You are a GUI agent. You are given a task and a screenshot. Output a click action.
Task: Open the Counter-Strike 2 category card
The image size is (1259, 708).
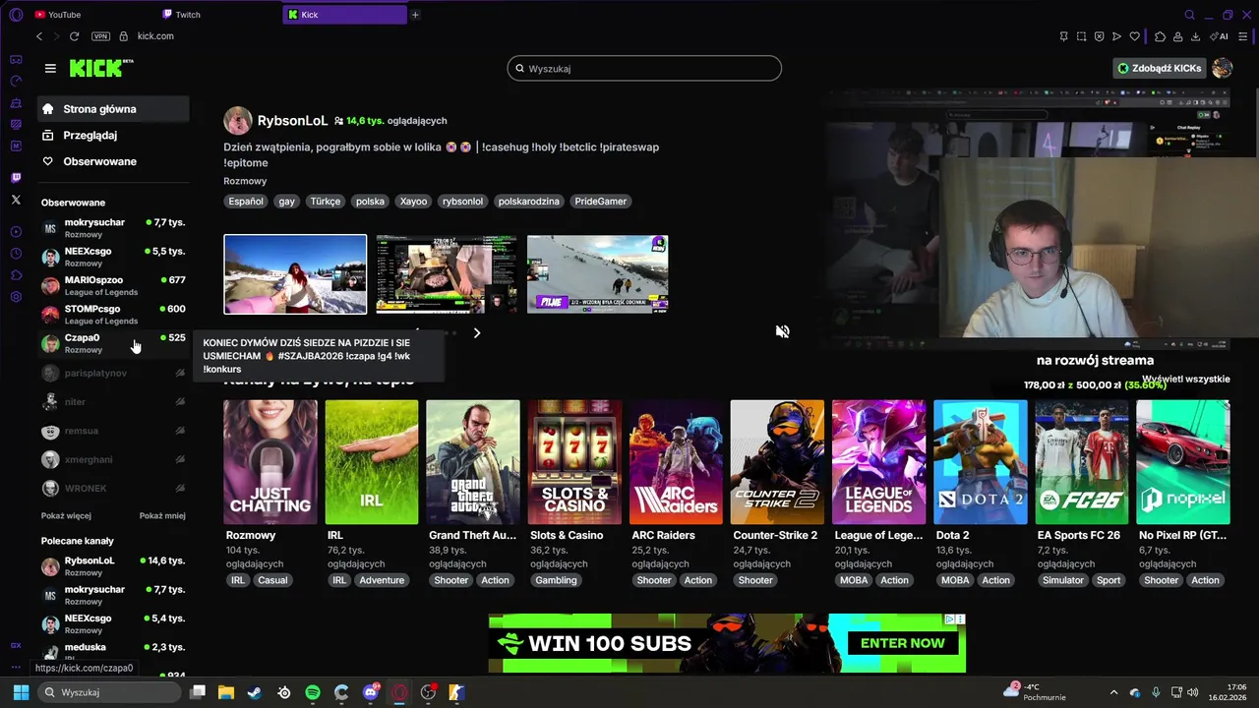point(777,462)
